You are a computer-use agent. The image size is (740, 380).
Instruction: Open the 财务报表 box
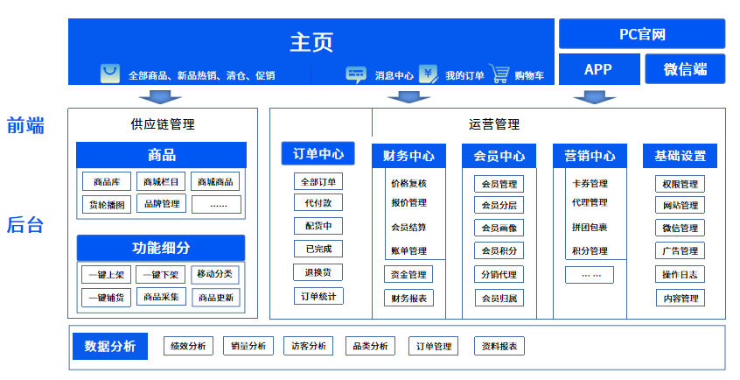(x=408, y=299)
